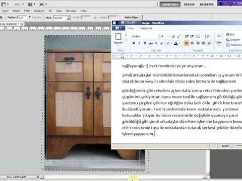Open the Help menu in Photoshop
The height and width of the screenshot is (181, 242).
pyautogui.click(x=83, y=11)
